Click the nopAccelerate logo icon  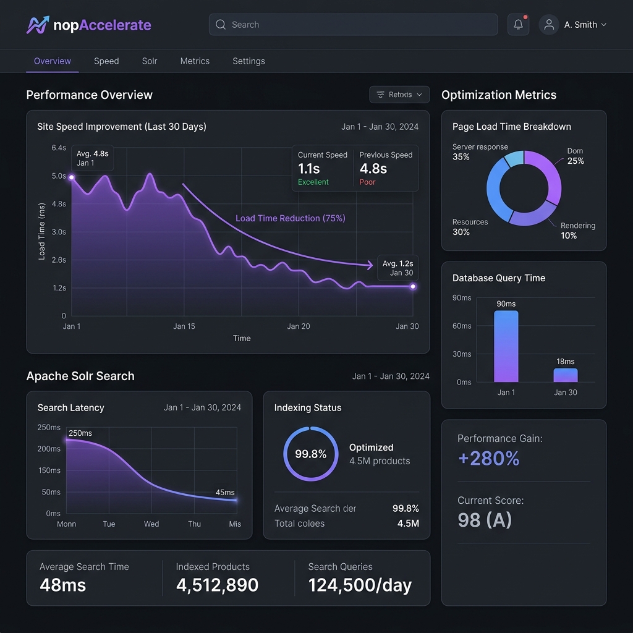coord(38,25)
